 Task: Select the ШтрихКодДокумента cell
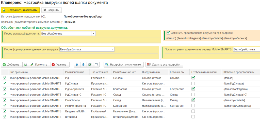[126, 117]
